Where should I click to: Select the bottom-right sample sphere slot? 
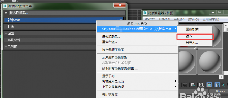click(210, 62)
